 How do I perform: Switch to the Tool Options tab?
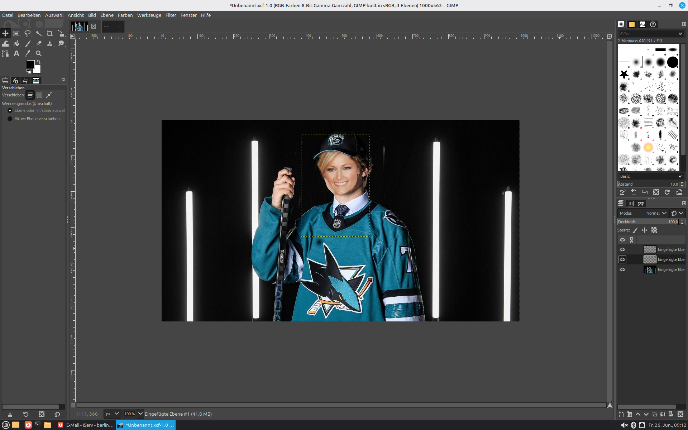(5, 81)
